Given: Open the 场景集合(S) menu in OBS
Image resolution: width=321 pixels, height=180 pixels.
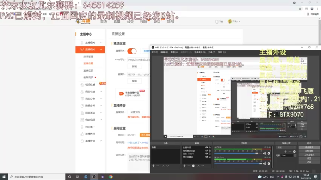Looking at the screenshot, I should pyautogui.click(x=200, y=52).
